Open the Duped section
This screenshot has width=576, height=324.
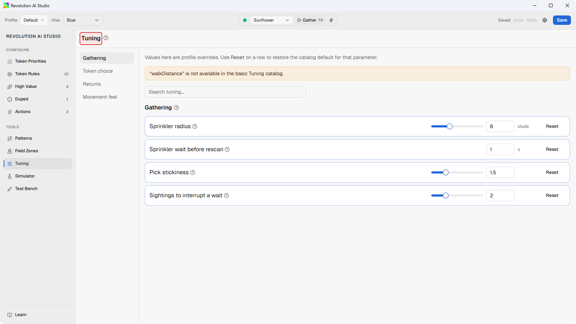38,99
